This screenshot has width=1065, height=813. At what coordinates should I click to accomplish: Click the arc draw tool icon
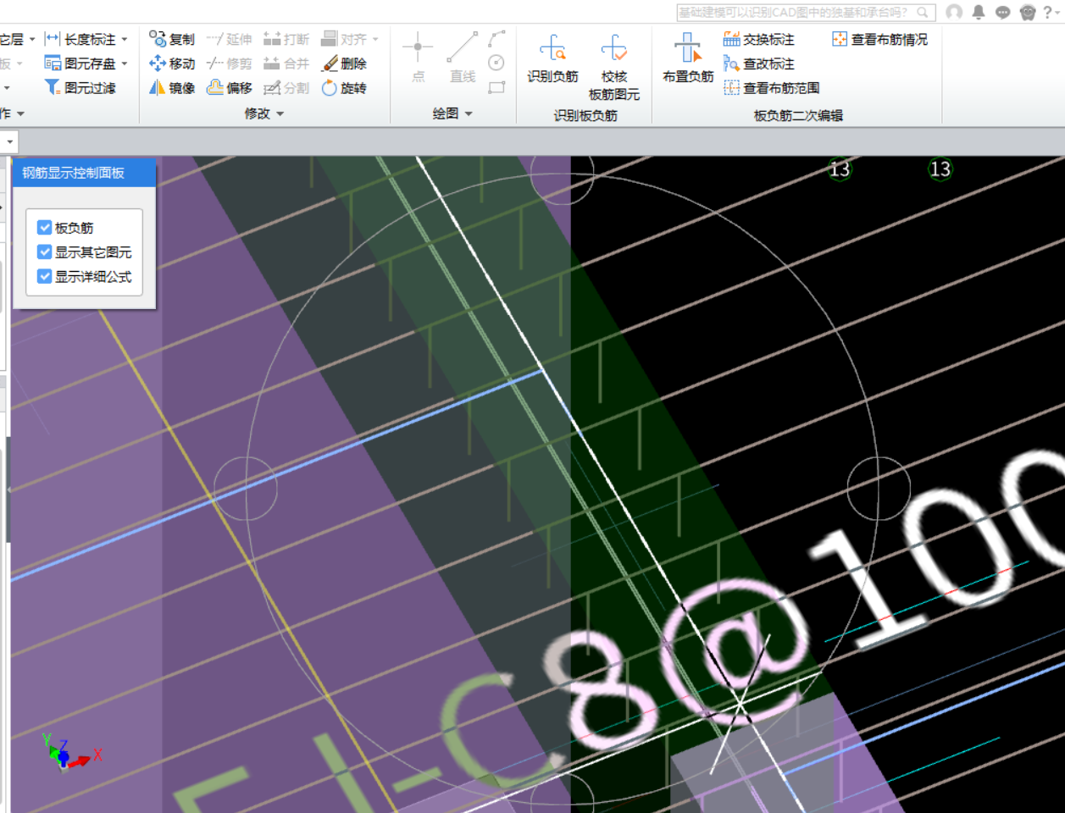click(497, 38)
